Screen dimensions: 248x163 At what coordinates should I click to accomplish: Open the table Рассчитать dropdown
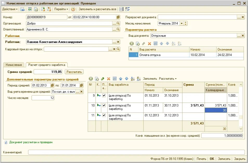tap(168, 79)
